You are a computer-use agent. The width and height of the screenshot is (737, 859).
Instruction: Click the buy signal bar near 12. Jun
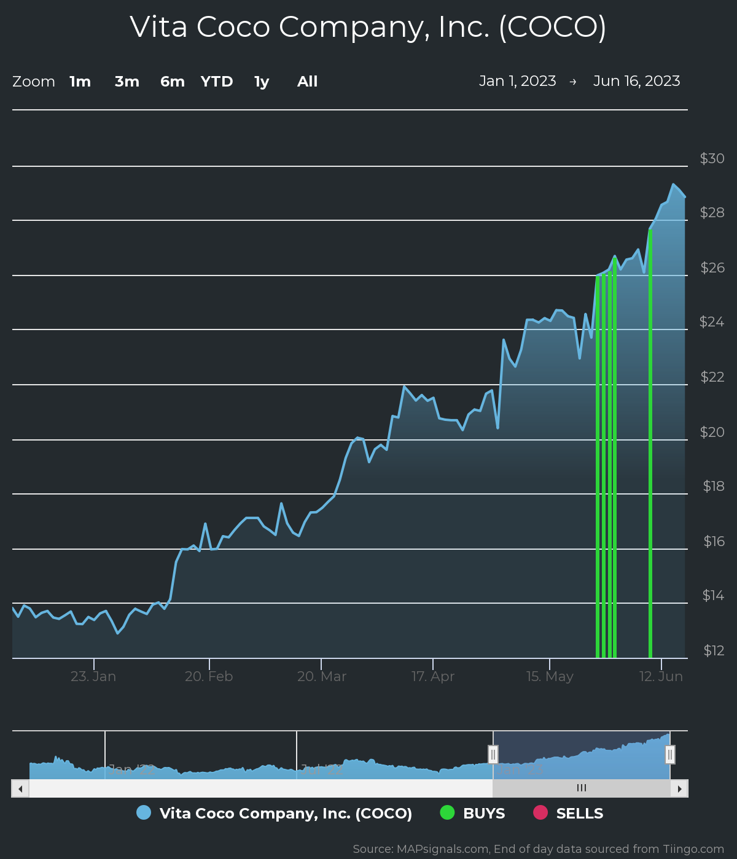pyautogui.click(x=650, y=443)
